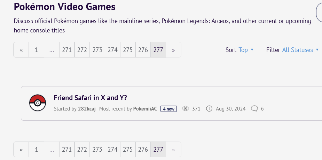Expand the bottom pagination ellipsis
Image resolution: width=322 pixels, height=160 pixels.
click(52, 150)
